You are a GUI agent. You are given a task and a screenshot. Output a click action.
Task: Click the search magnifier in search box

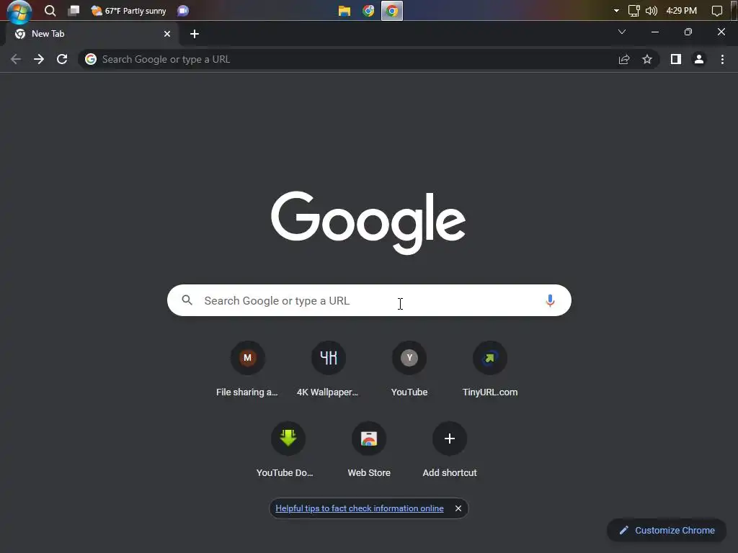click(x=187, y=300)
